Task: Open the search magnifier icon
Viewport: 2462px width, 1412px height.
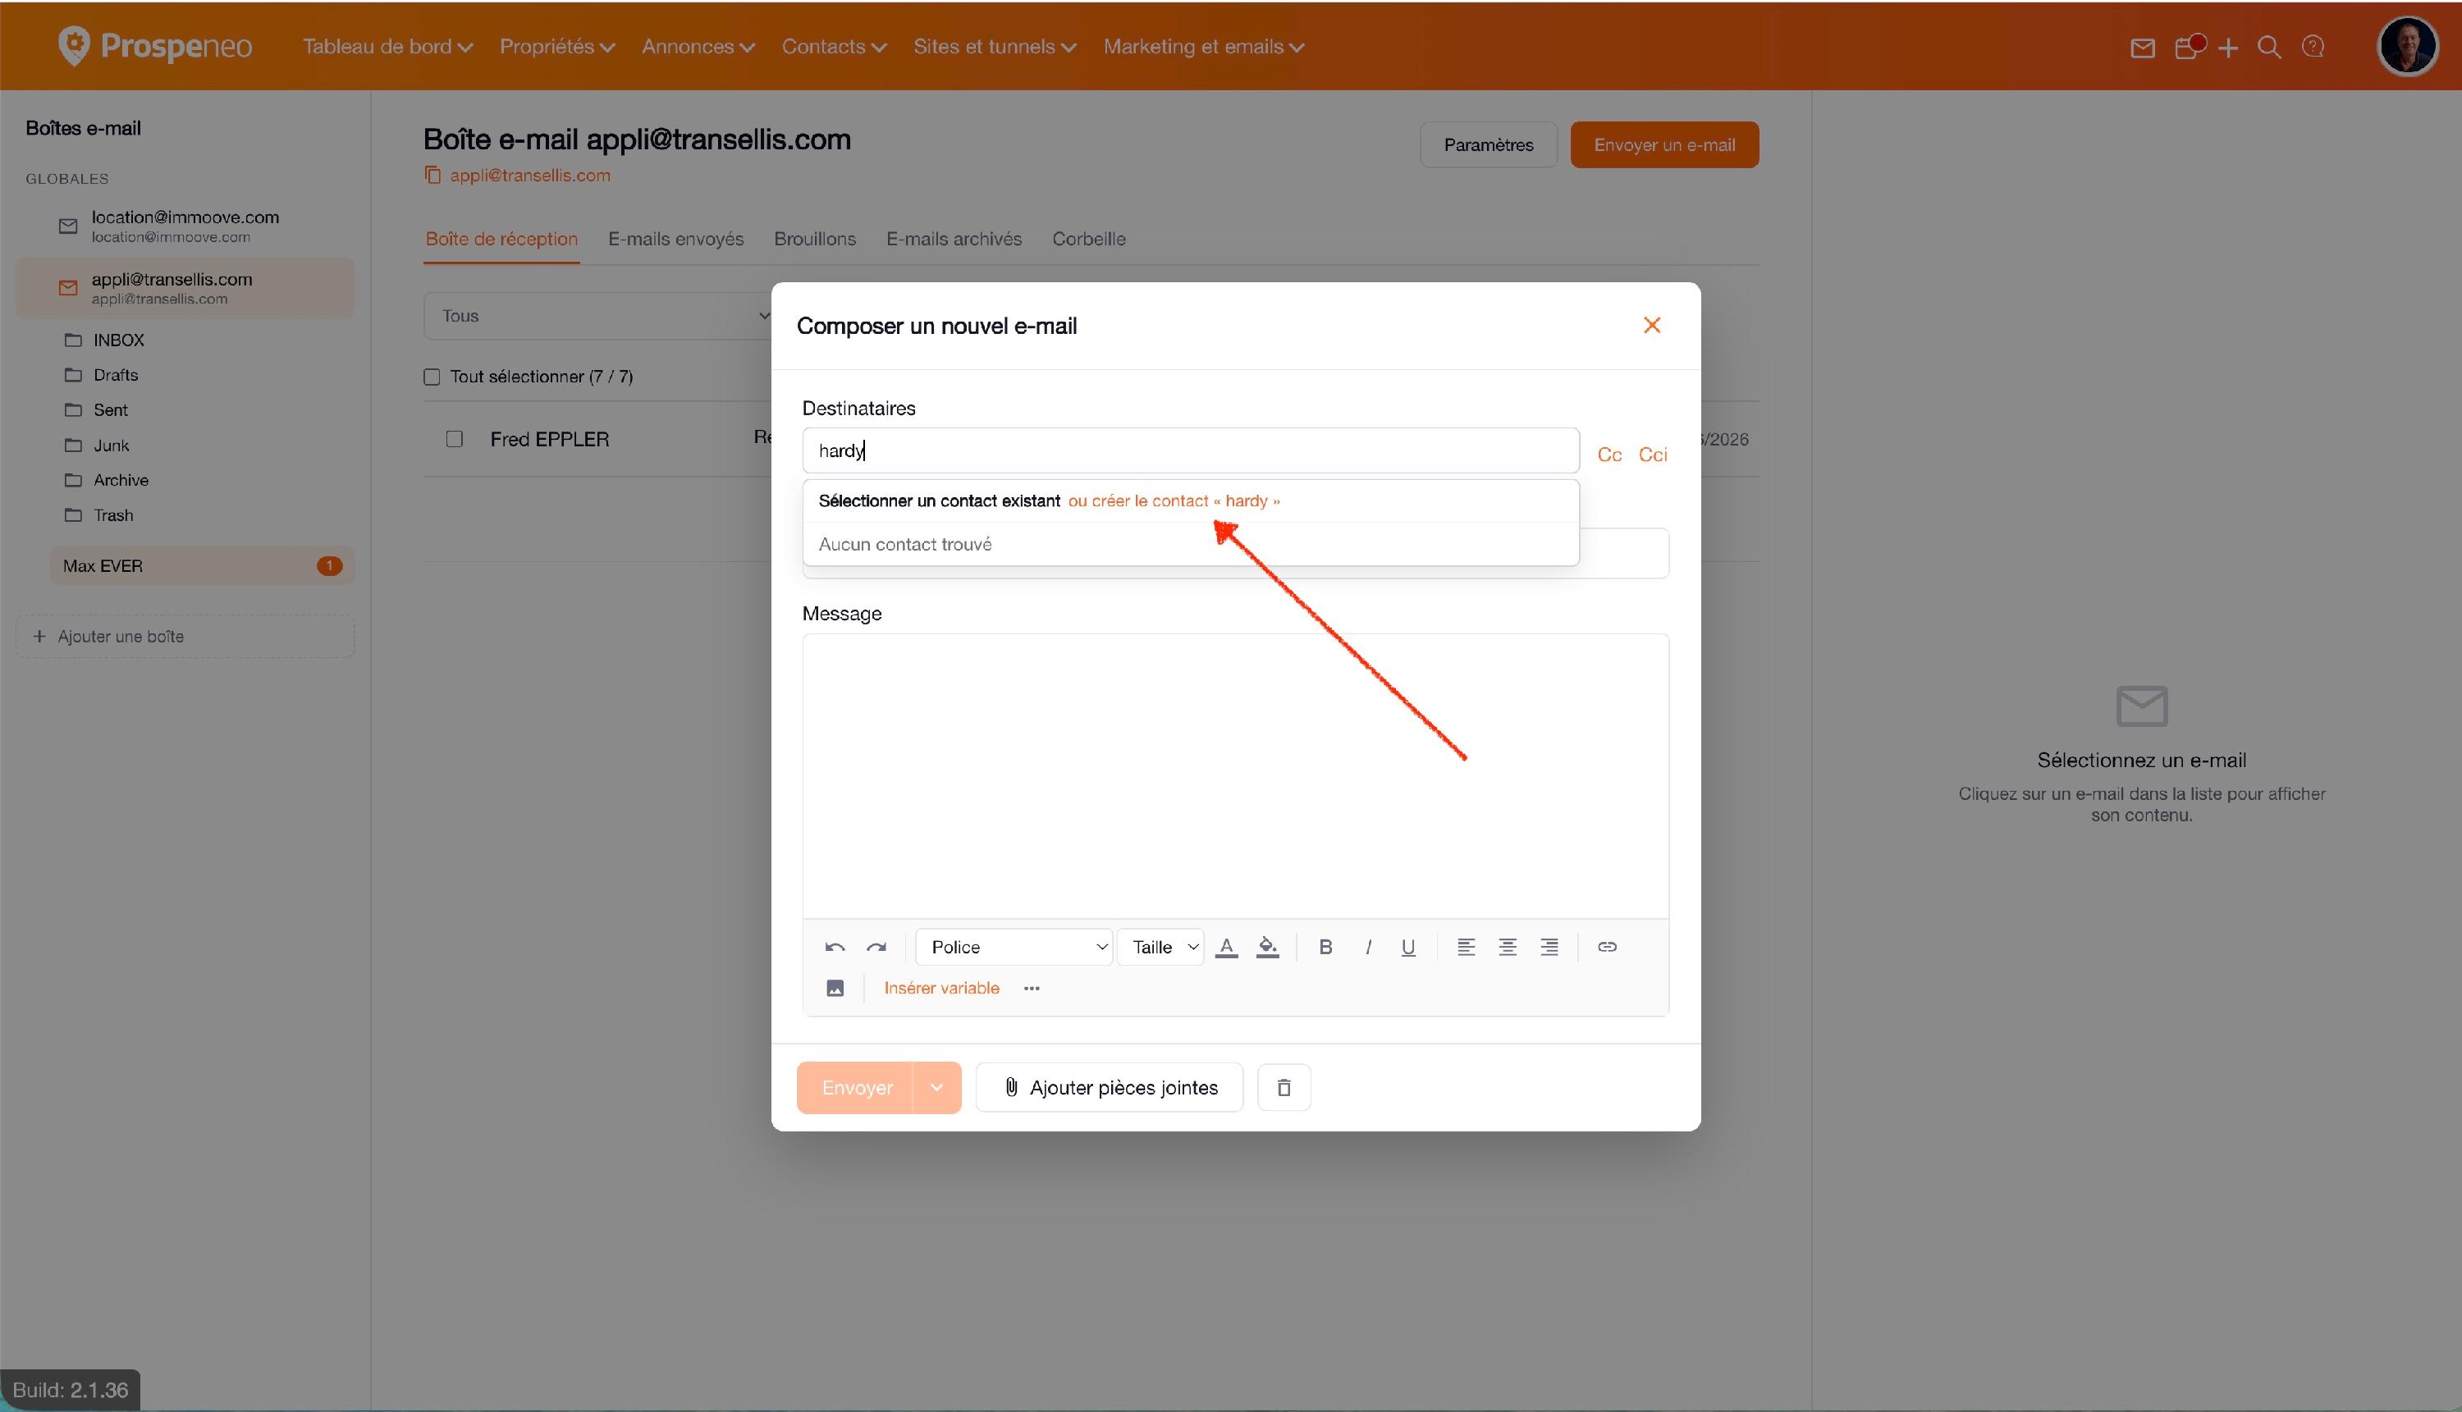Action: pos(2269,48)
